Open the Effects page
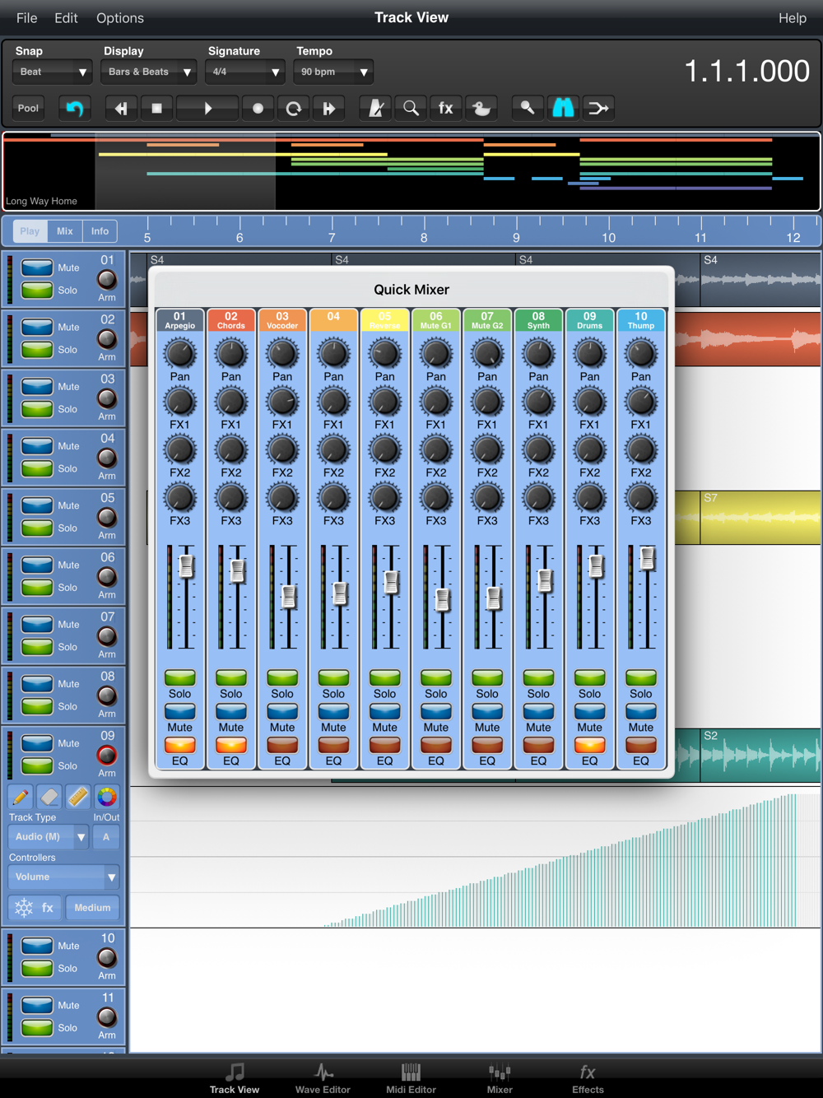 (588, 1078)
